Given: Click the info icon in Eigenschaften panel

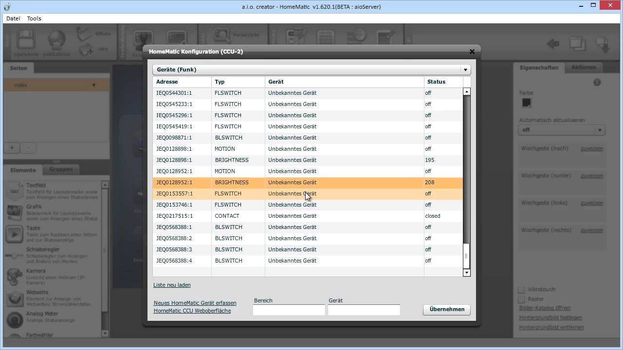Looking at the screenshot, I should (x=597, y=83).
